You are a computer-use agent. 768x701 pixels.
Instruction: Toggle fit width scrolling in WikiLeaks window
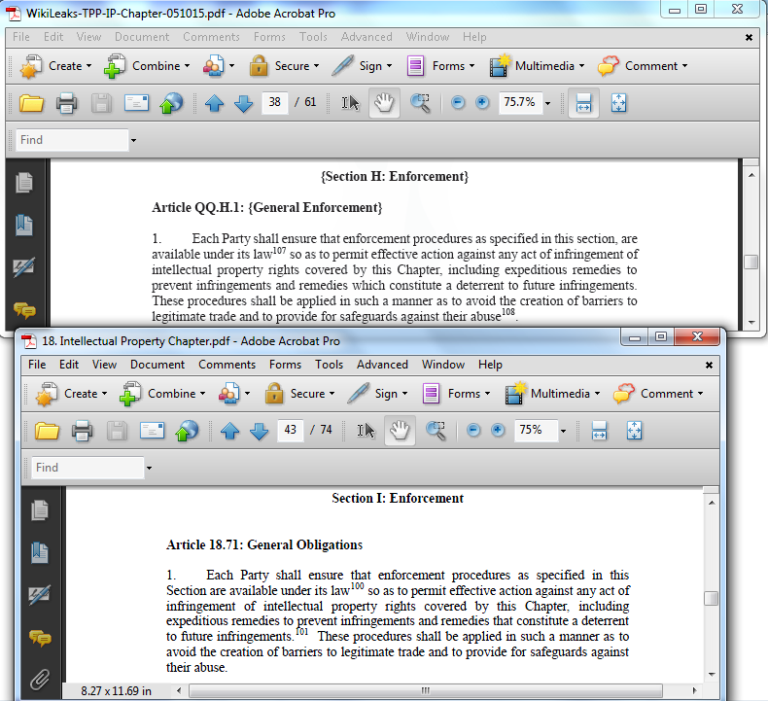coord(583,103)
